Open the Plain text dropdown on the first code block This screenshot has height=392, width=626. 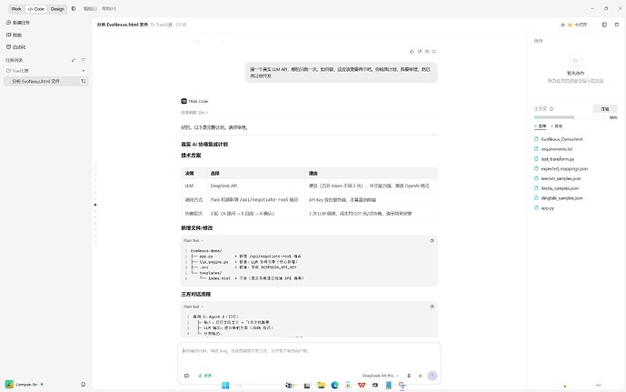[x=194, y=240]
